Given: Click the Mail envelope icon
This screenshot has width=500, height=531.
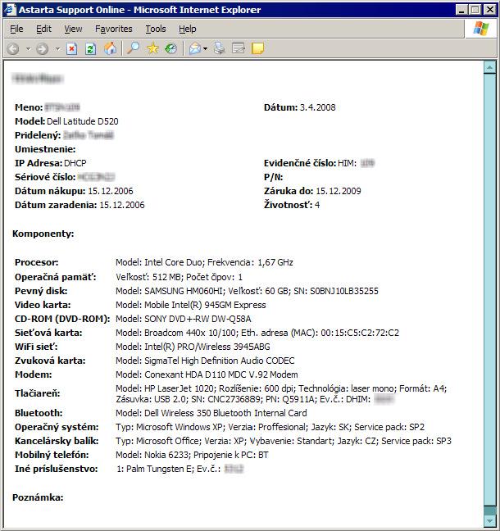Looking at the screenshot, I should (195, 49).
